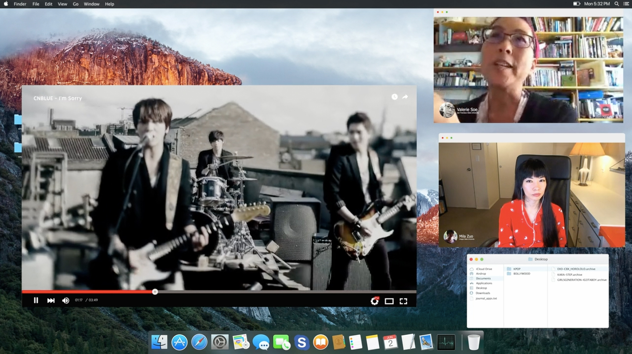632x354 pixels.
Task: Open the View menu
Action: coord(63,4)
